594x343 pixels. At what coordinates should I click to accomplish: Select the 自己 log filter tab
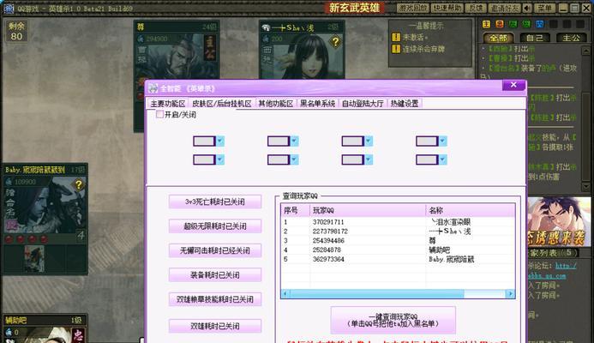click(x=534, y=38)
